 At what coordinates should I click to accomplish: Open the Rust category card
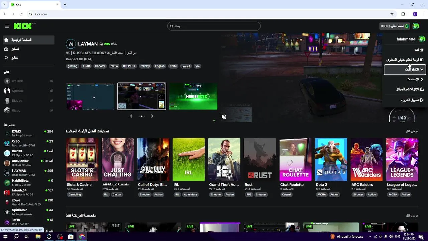(260, 160)
